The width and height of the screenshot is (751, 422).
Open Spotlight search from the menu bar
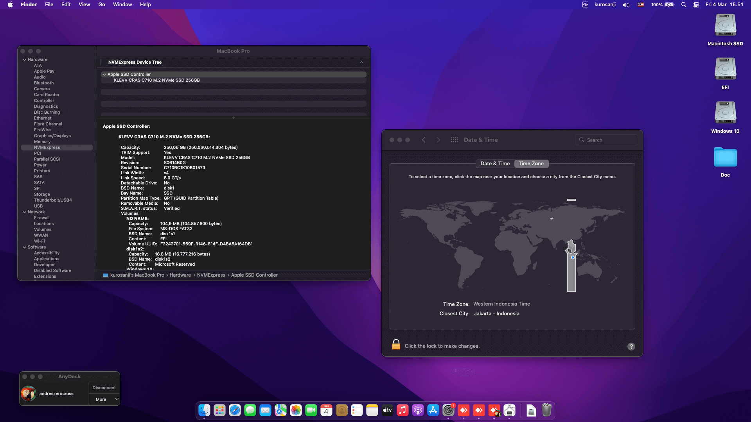coord(683,5)
